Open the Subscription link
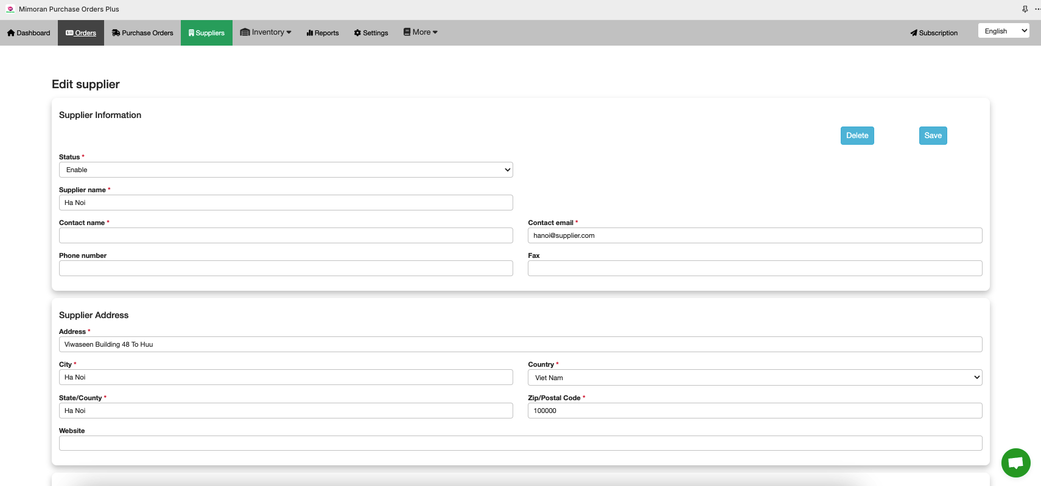The image size is (1041, 486). (934, 33)
